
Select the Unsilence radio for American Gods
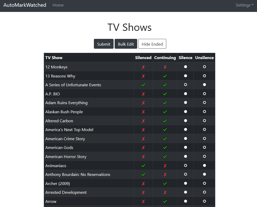[x=204, y=147]
